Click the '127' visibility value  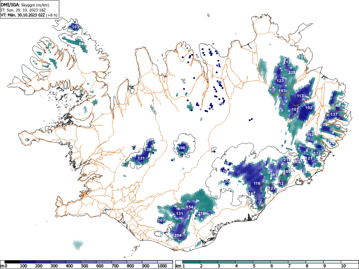click(272, 189)
